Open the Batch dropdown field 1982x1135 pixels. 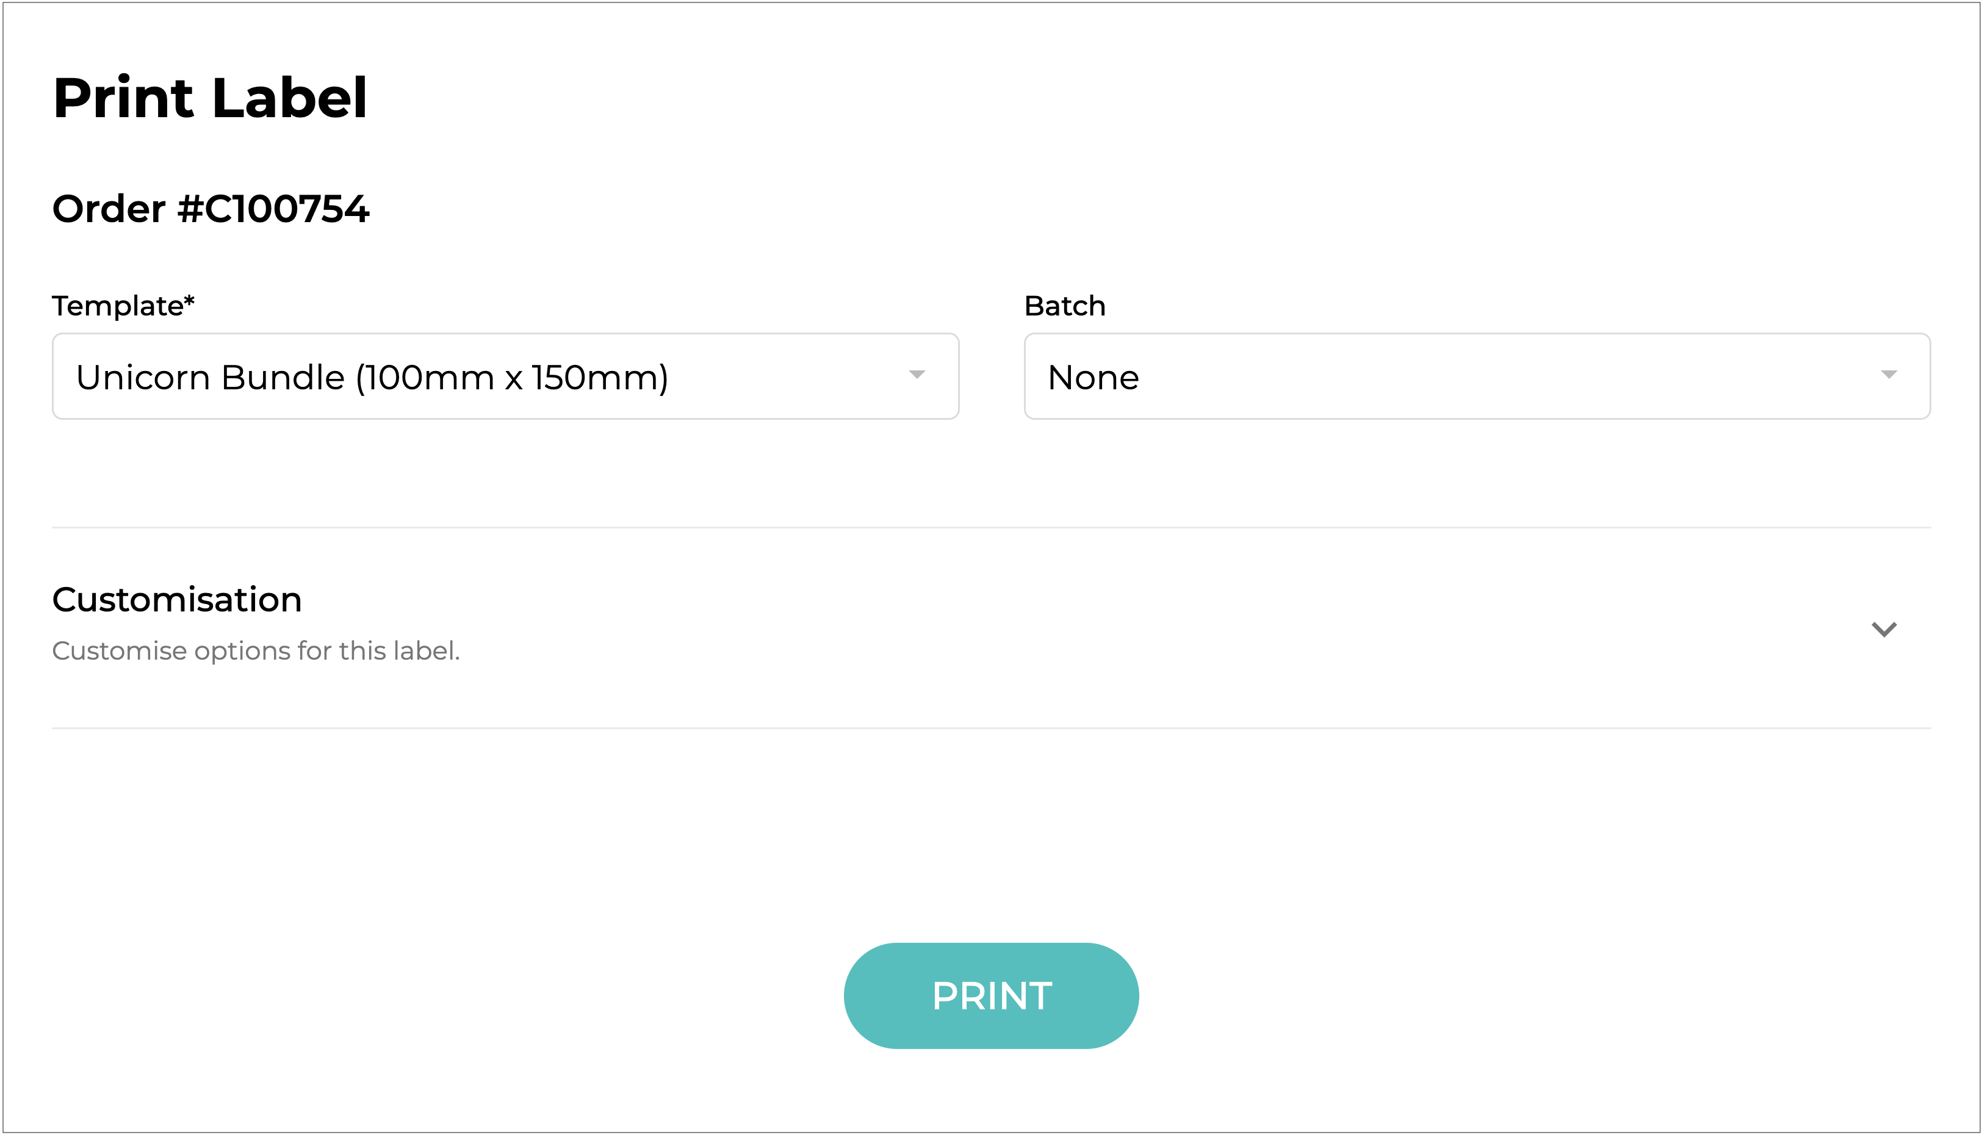[x=1476, y=377]
